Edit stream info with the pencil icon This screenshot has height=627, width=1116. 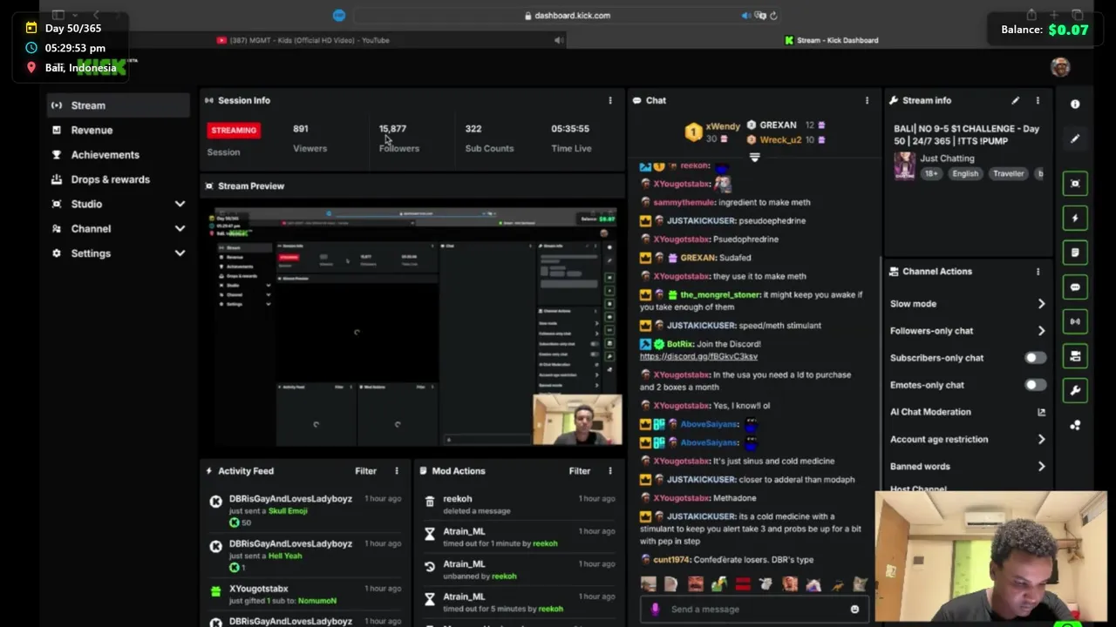pyautogui.click(x=1015, y=100)
